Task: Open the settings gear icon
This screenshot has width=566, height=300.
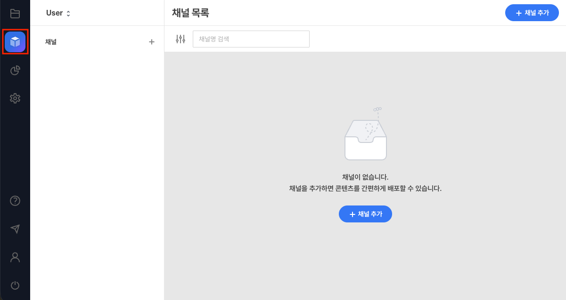Action: [x=15, y=98]
